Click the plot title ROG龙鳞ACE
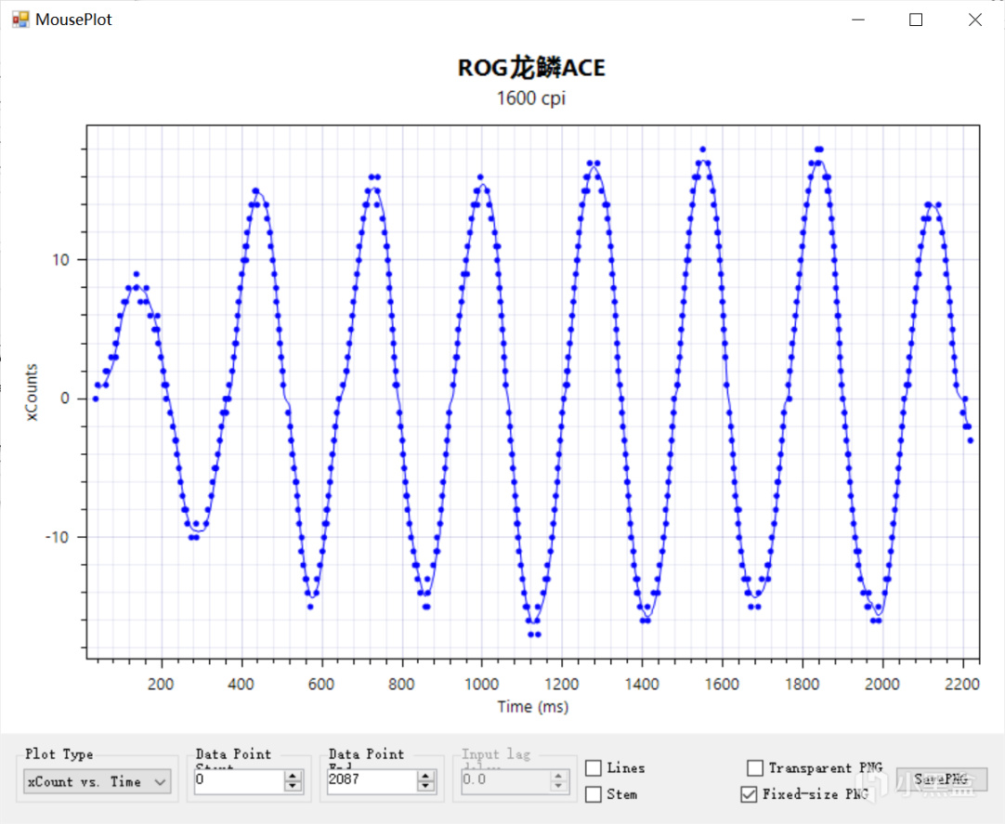1005x824 pixels. tap(531, 68)
